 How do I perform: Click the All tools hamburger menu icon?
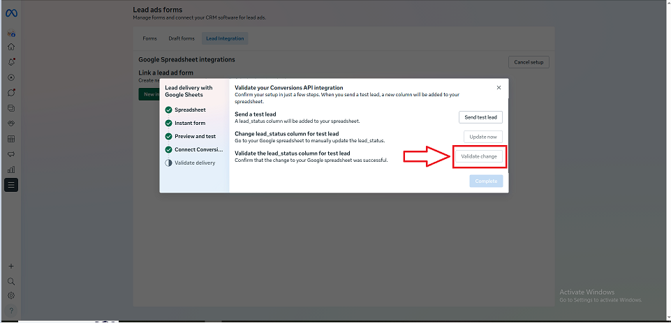click(11, 185)
